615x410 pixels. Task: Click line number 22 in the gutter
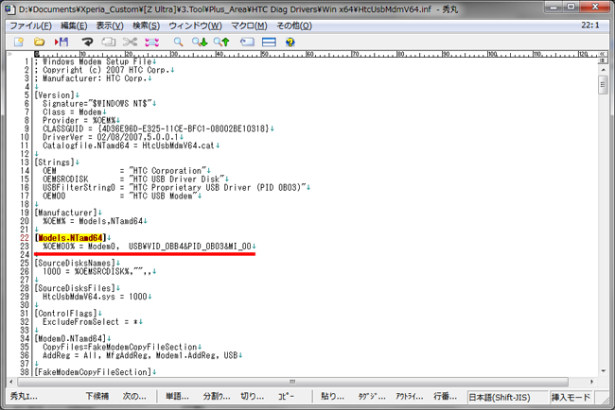point(25,238)
